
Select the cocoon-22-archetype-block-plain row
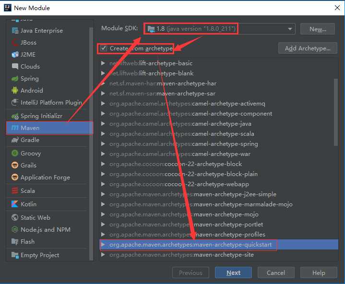(218, 174)
